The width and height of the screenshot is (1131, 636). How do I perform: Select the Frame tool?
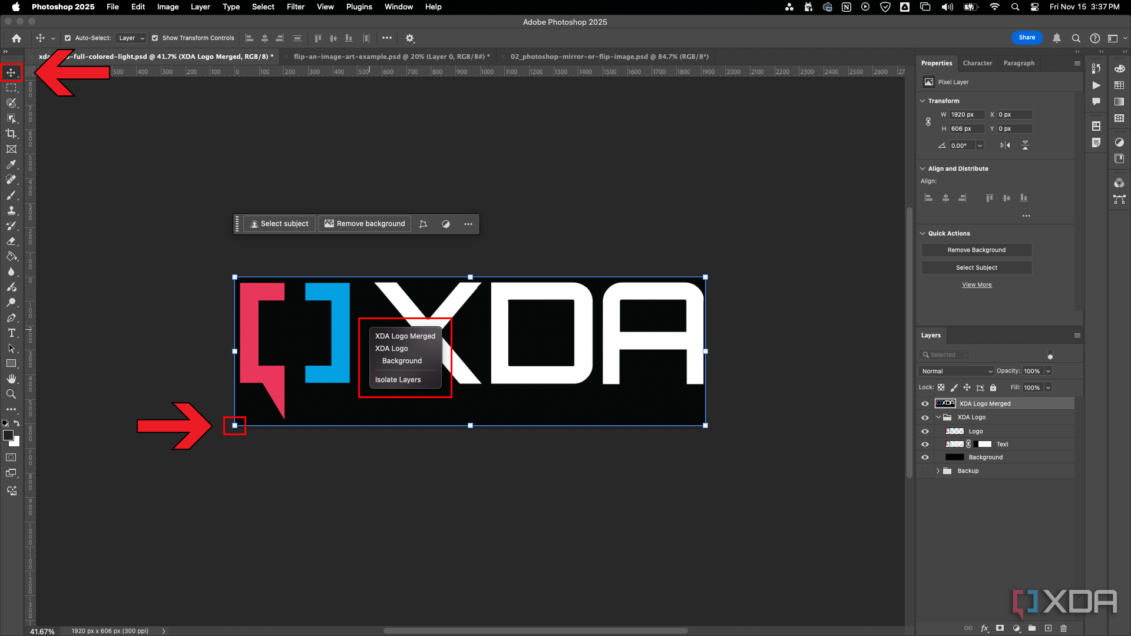(x=11, y=149)
